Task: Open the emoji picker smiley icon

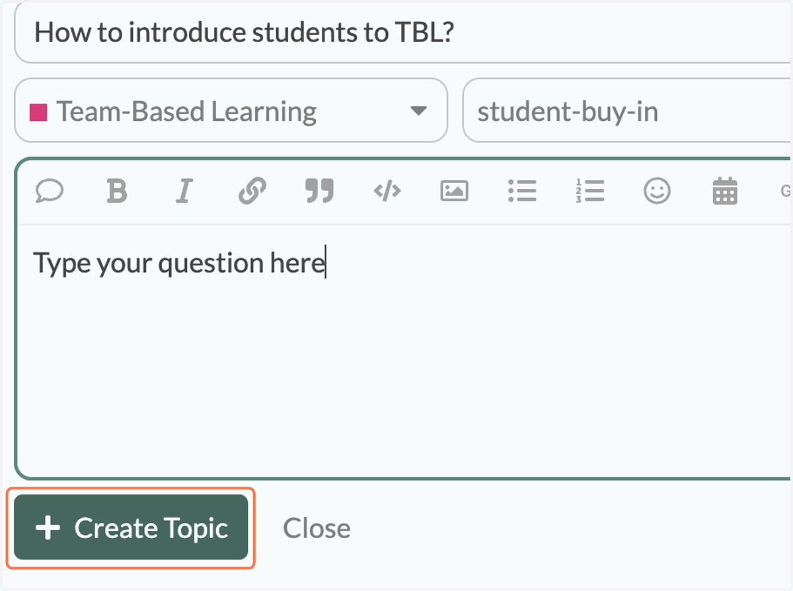Action: pos(657,191)
